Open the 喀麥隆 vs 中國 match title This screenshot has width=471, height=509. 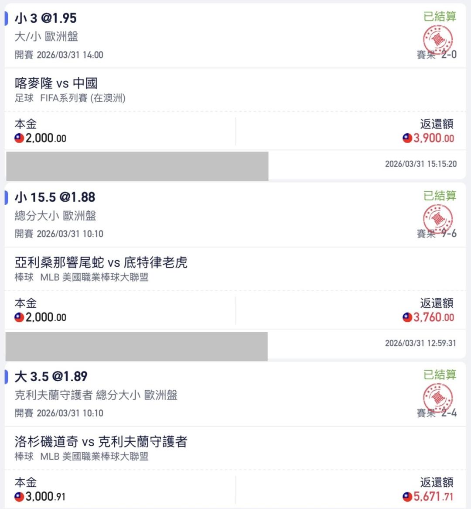coord(56,83)
